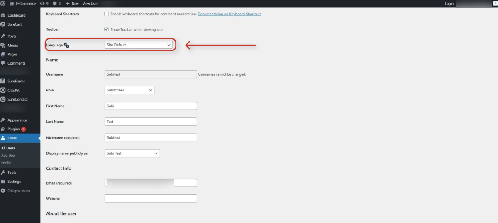Click the Collapse Menu arrow icon

(x=3, y=191)
